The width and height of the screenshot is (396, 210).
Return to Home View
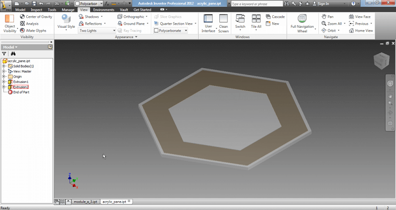pos(361,31)
